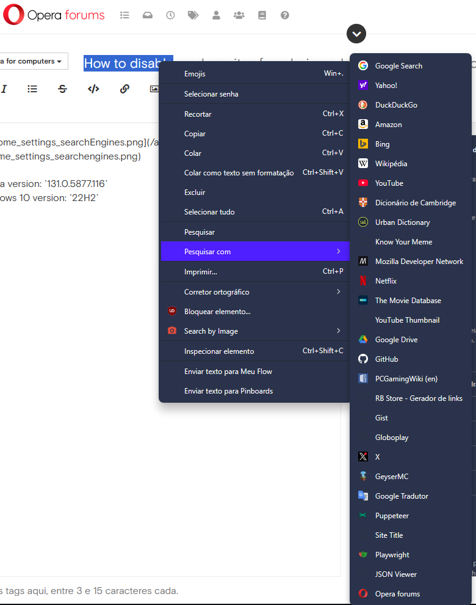Search selection with Amazon
The width and height of the screenshot is (476, 605).
(411, 124)
